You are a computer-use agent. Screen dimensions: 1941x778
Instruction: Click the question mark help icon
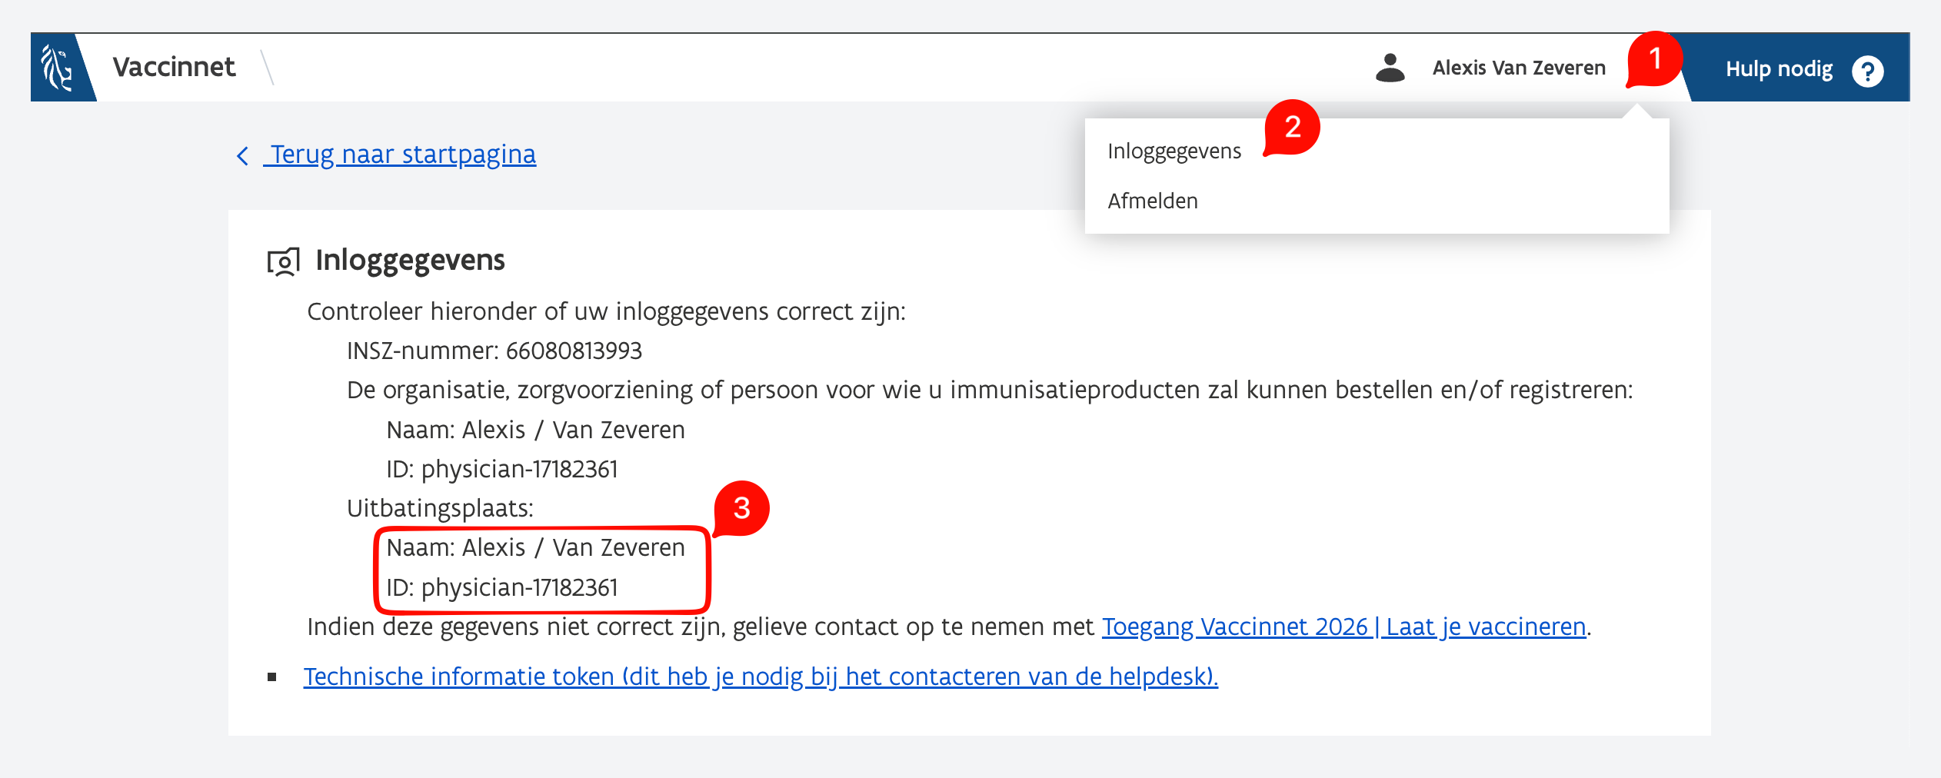click(1867, 71)
